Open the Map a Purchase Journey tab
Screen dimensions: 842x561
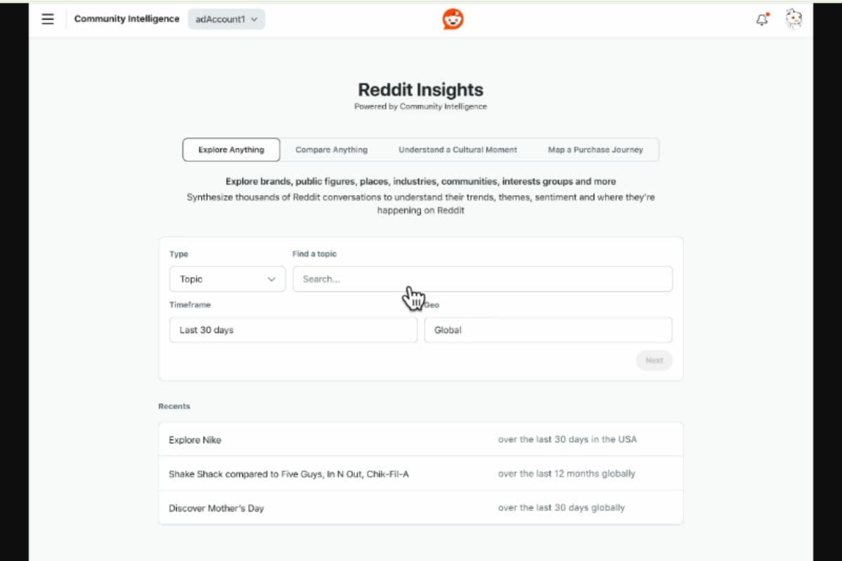coord(595,149)
